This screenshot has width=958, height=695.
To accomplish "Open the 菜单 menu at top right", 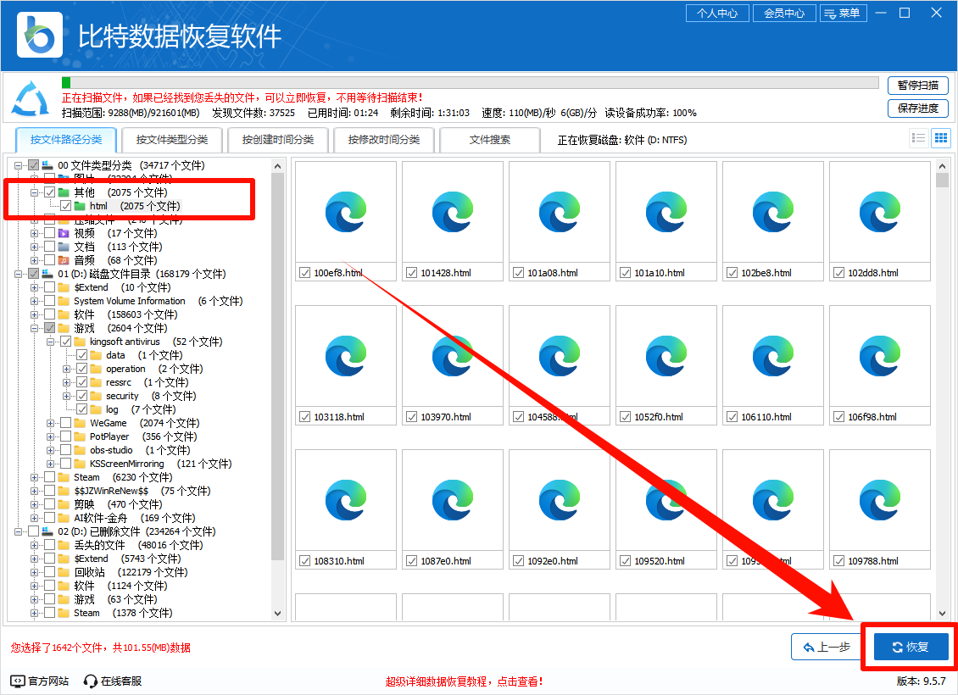I will pyautogui.click(x=844, y=13).
